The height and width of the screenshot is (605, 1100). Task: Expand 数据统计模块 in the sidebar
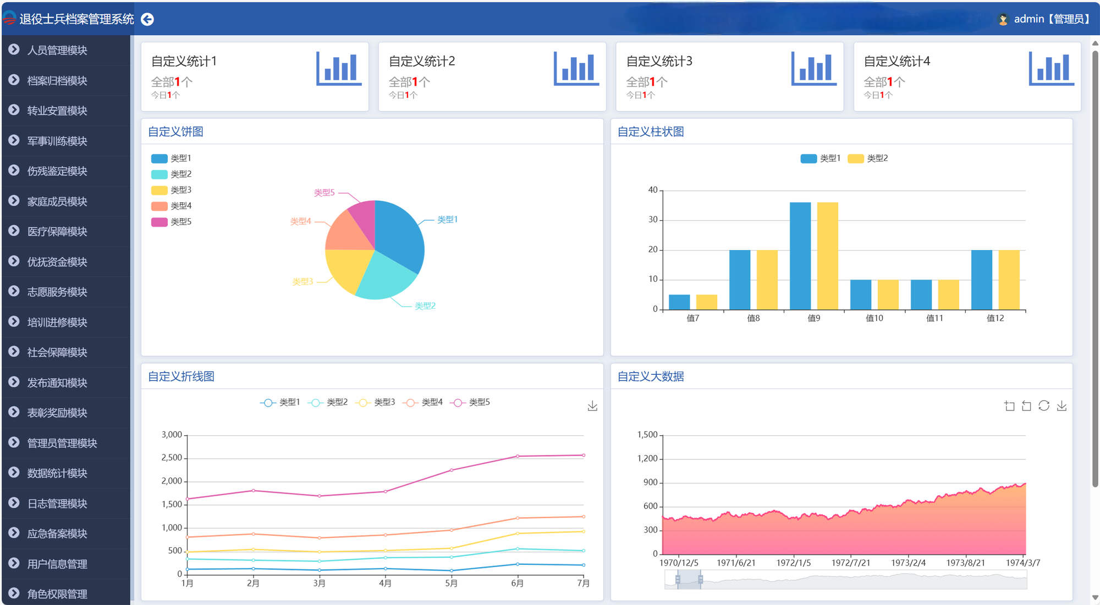click(57, 473)
